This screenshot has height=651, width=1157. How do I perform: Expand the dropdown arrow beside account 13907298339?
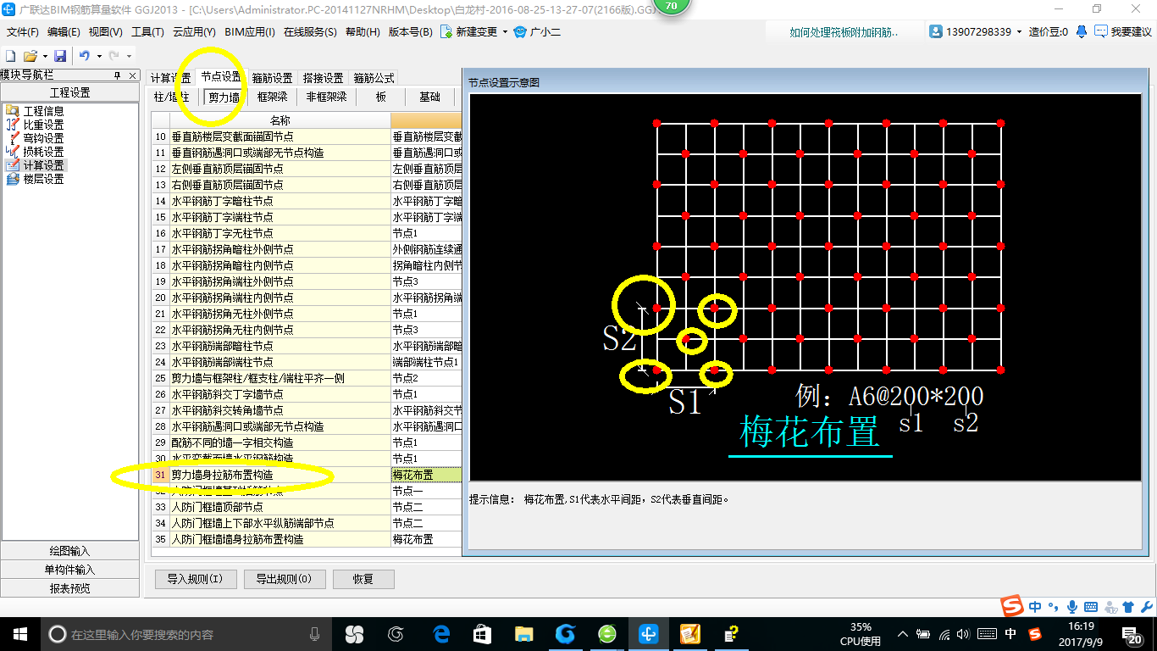coord(1019,32)
